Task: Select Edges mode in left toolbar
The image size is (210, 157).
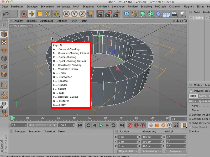Action: point(4,66)
